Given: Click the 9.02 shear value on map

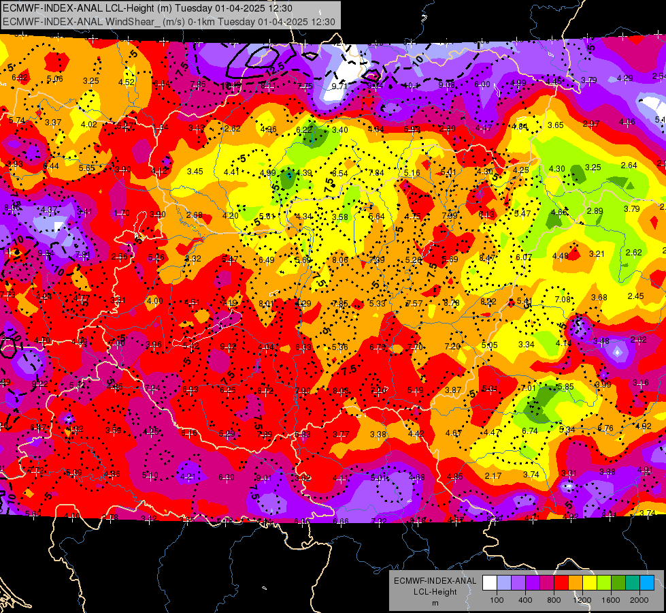Looking at the screenshot, I should coord(228,347).
